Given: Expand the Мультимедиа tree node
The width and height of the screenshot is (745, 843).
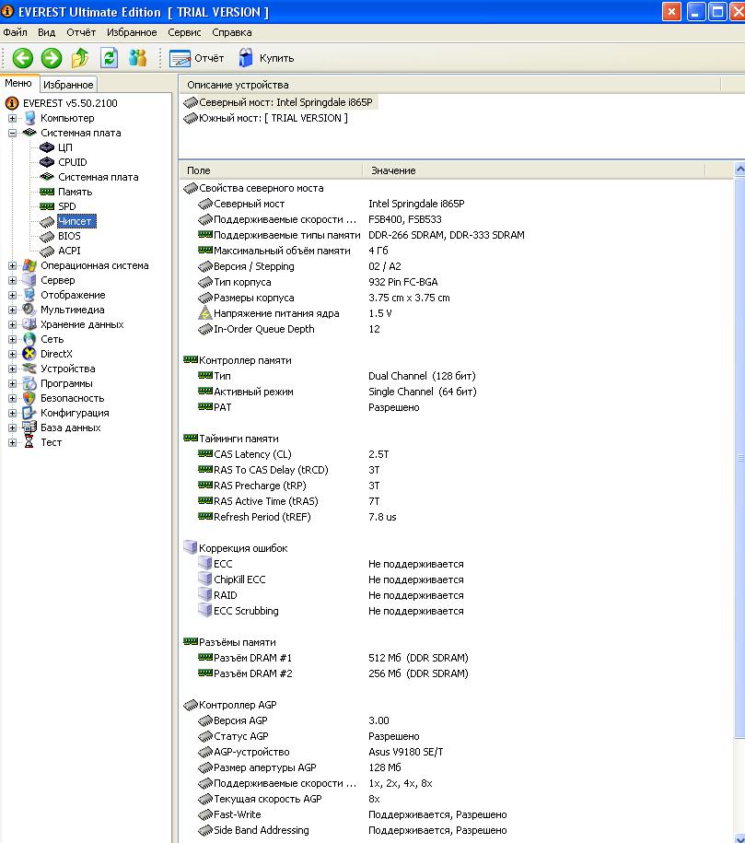Looking at the screenshot, I should 12,310.
